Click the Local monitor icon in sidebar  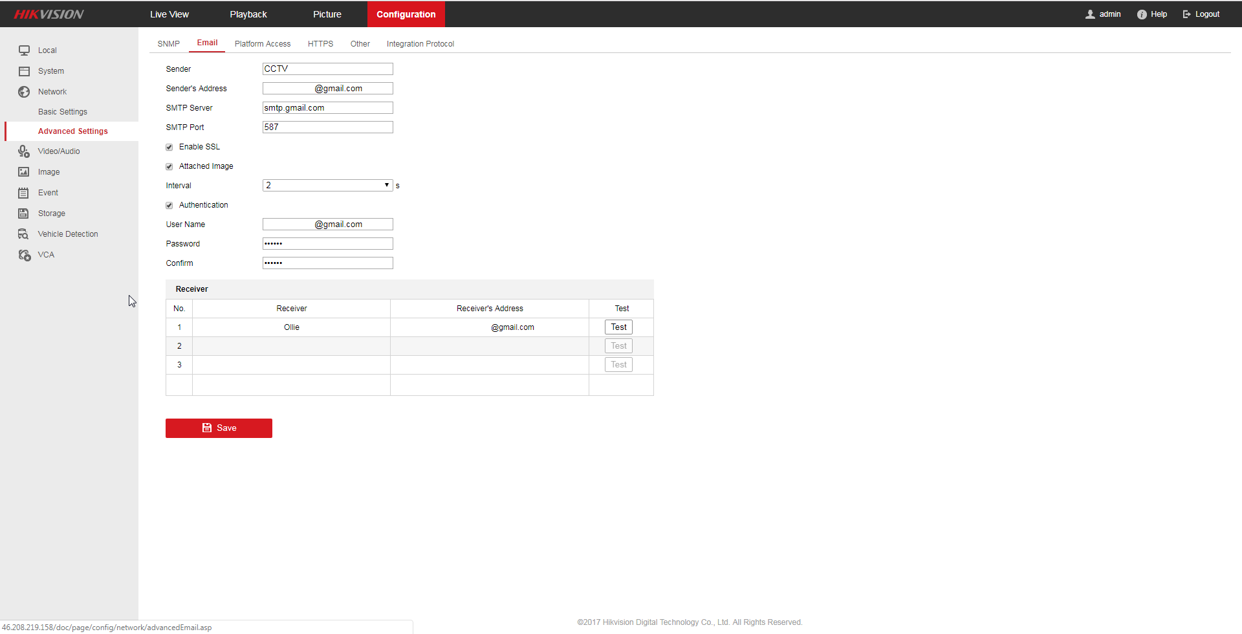(24, 50)
